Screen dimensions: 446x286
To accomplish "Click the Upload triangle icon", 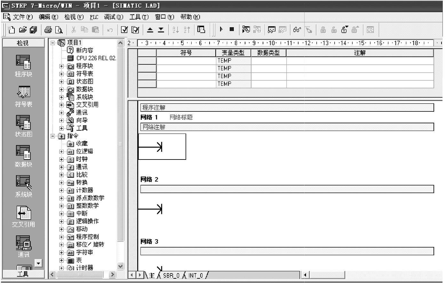I will (x=150, y=30).
